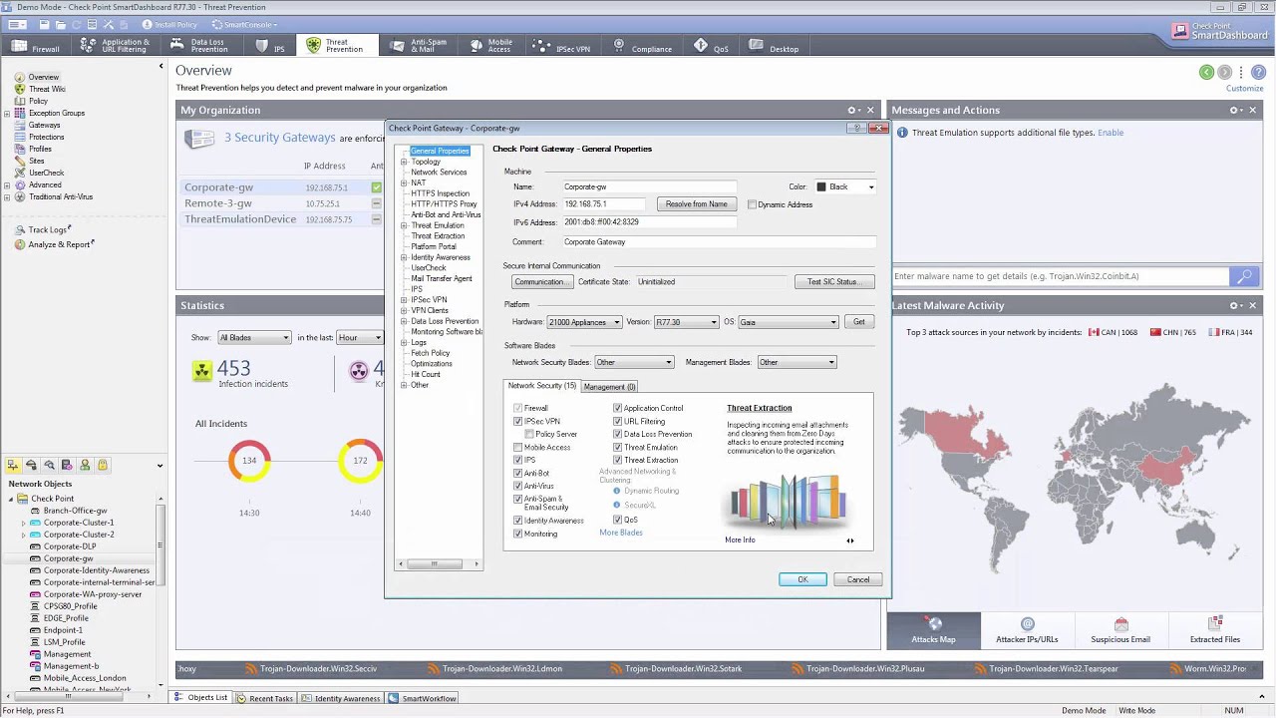
Task: Toggle the Anti-Bot blade checkbox
Action: (x=518, y=474)
